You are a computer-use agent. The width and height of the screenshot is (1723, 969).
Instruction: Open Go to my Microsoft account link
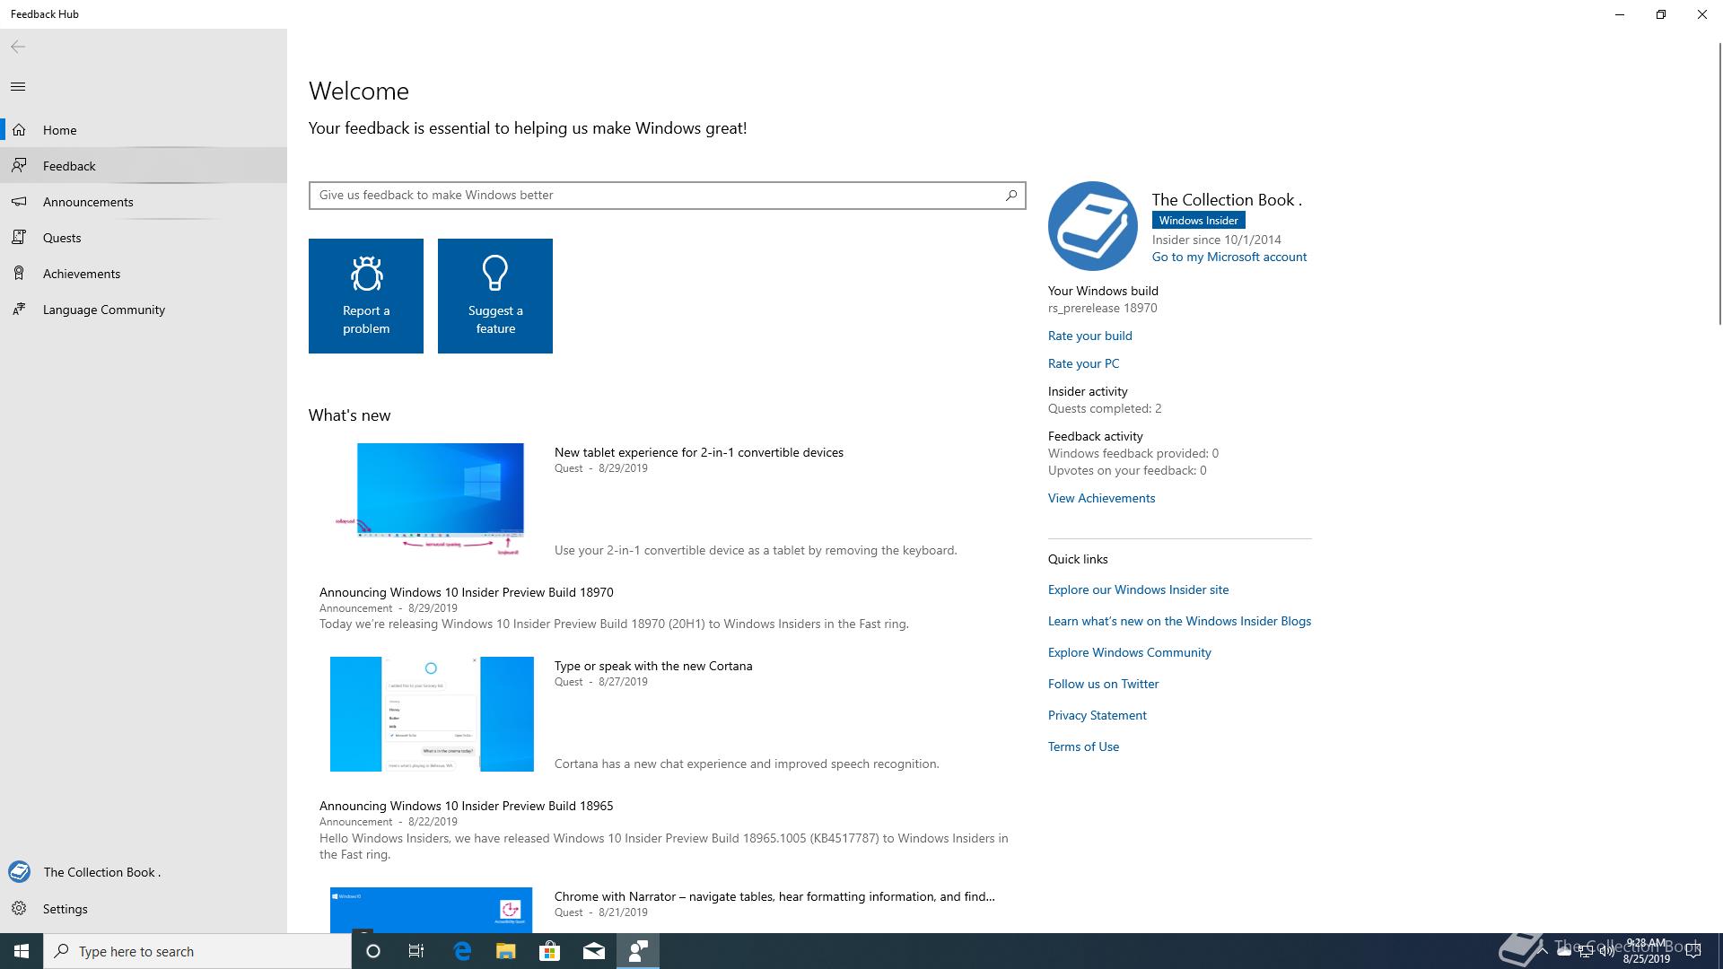[x=1229, y=257]
